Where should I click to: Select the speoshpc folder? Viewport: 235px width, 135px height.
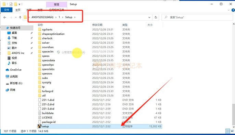(x=48, y=65)
